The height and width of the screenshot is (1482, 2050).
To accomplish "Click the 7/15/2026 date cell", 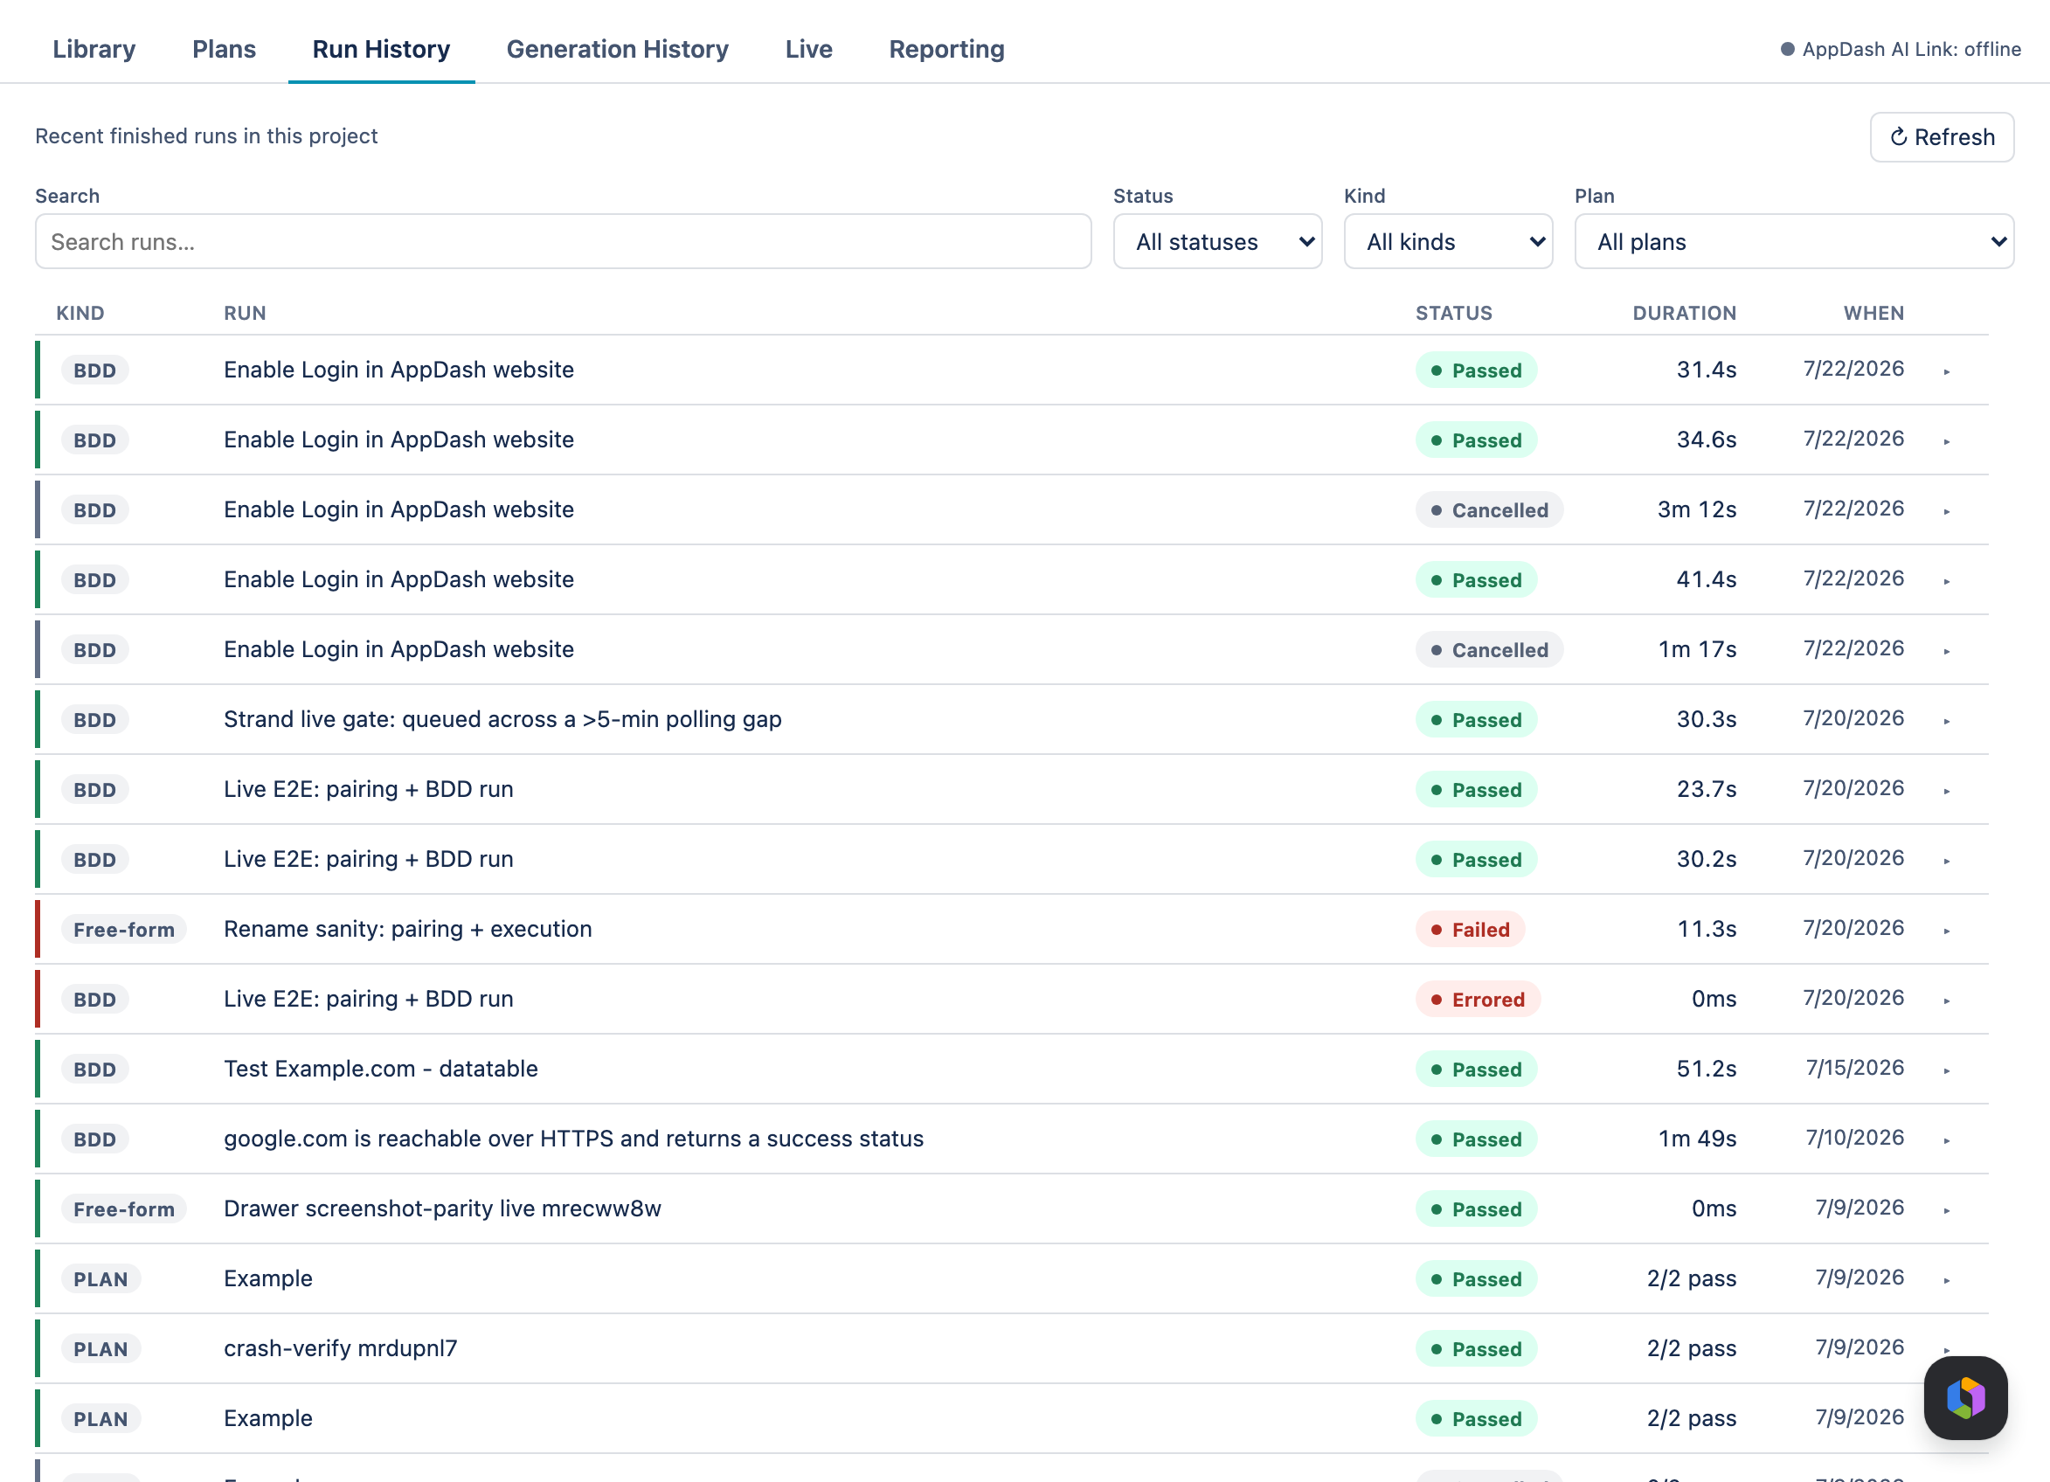I will [x=1855, y=1068].
